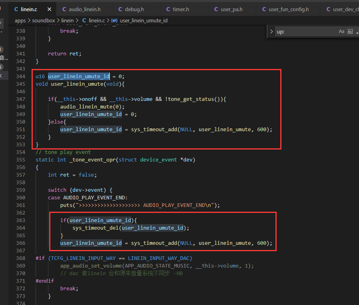The height and width of the screenshot is (305, 359).
Task: Toggle Match Case in the find box
Action: pos(341,31)
